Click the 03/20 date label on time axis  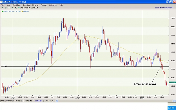142,98
